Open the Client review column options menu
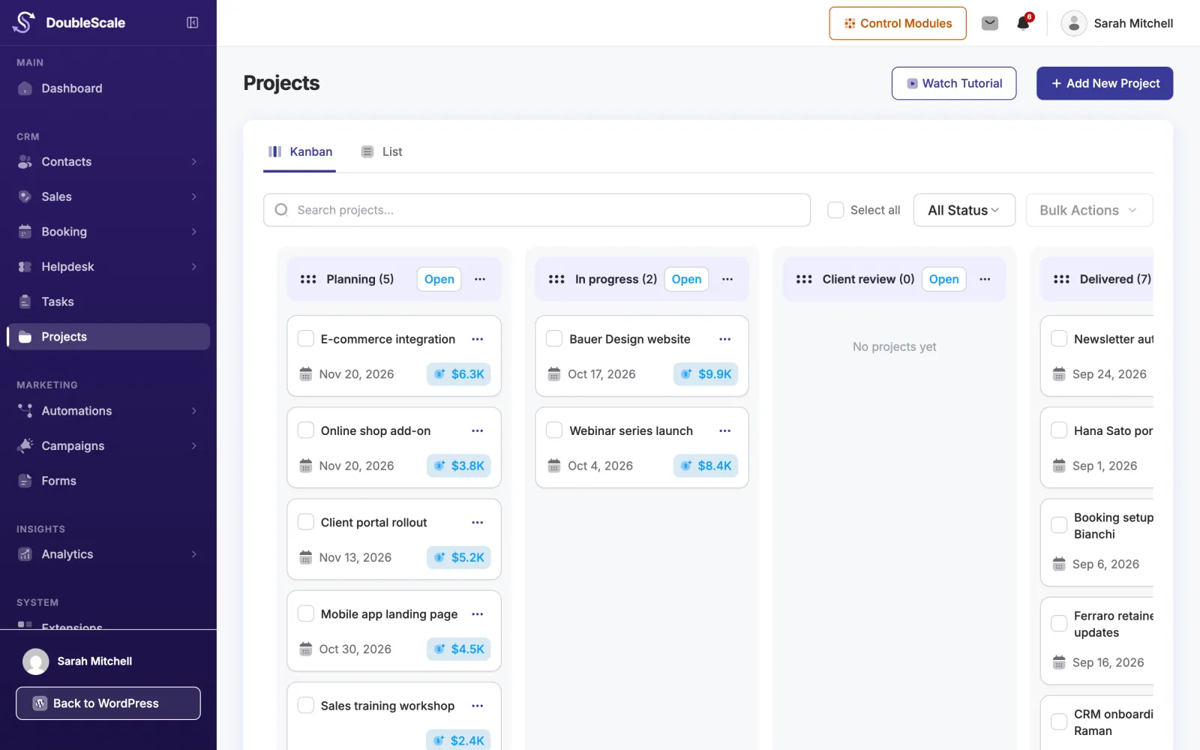The image size is (1200, 750). pos(985,279)
